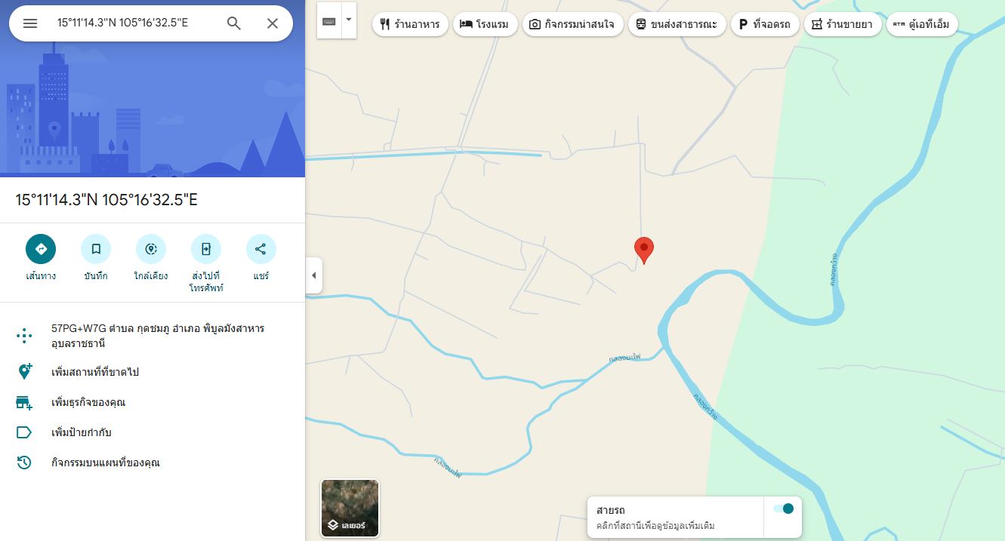Open the hamburger main menu

point(30,23)
